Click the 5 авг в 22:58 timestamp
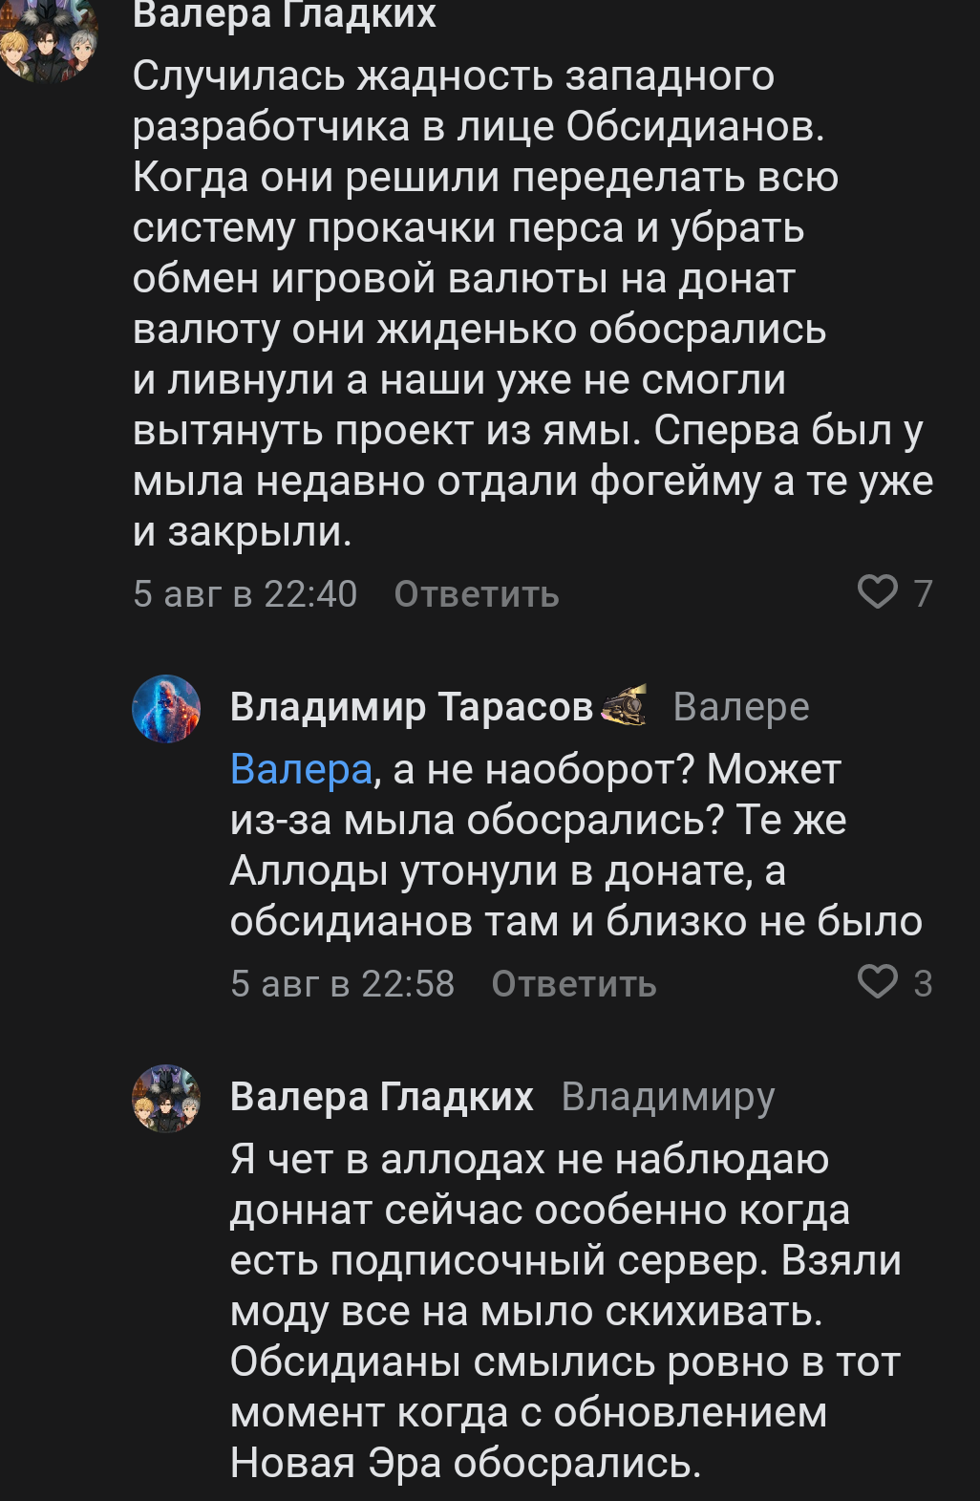Image resolution: width=980 pixels, height=1501 pixels. [x=342, y=984]
